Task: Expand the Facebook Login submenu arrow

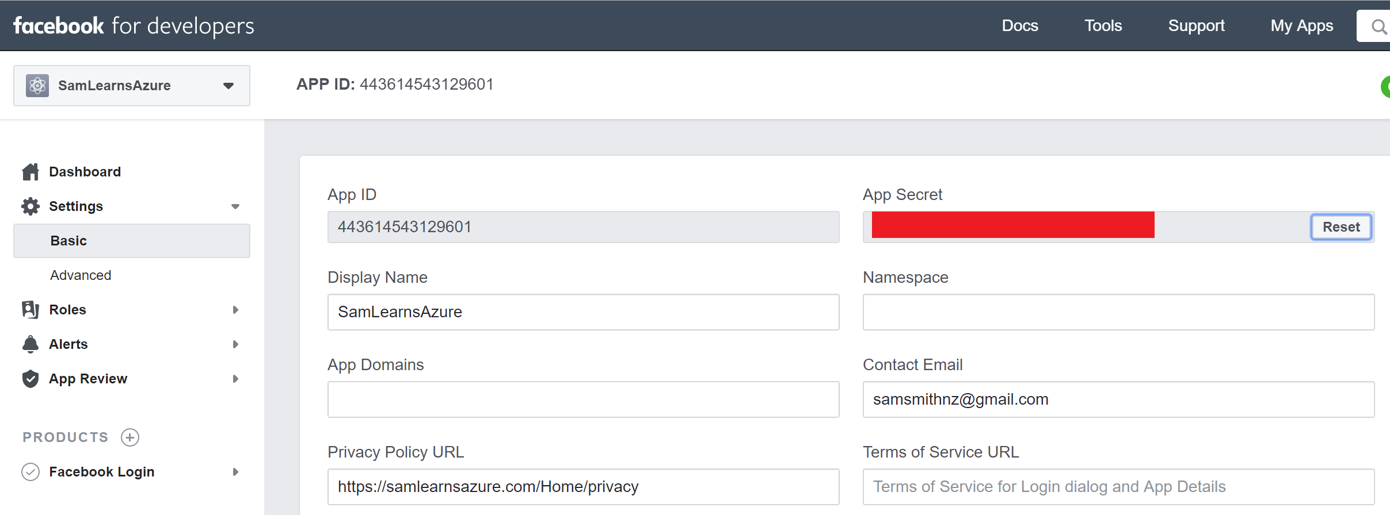Action: click(235, 472)
